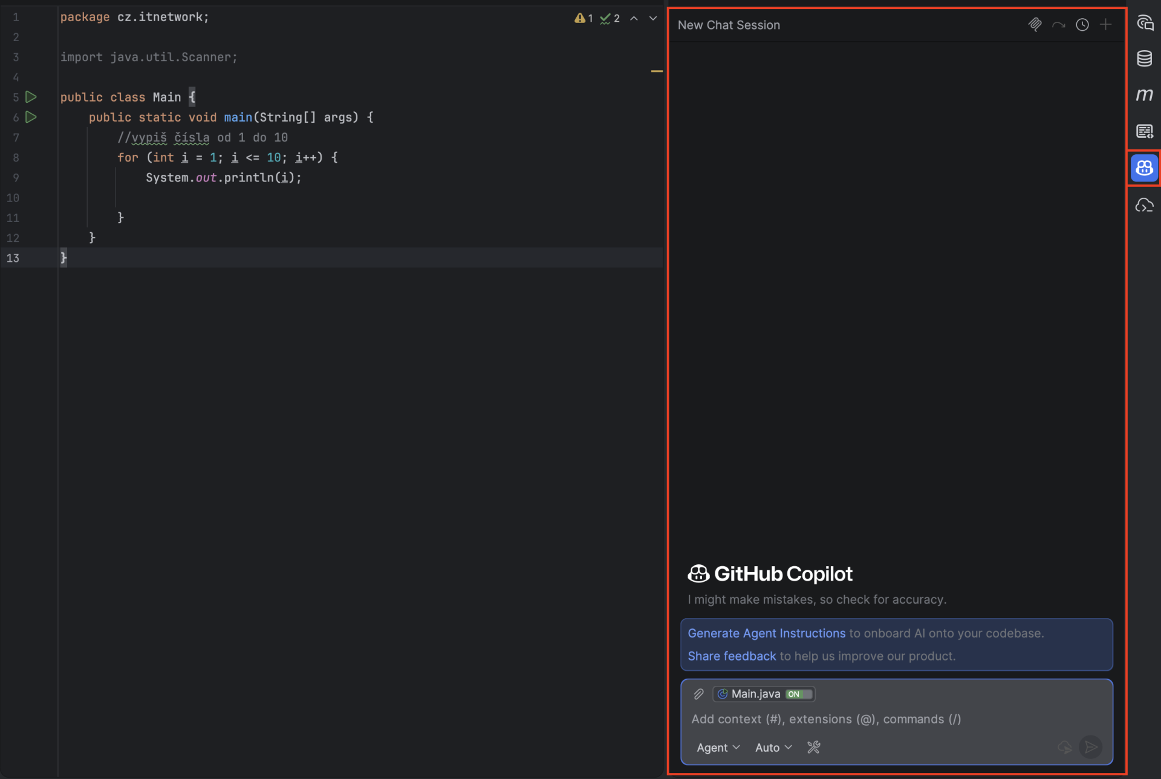Open the Agent mode dropdown

click(717, 747)
